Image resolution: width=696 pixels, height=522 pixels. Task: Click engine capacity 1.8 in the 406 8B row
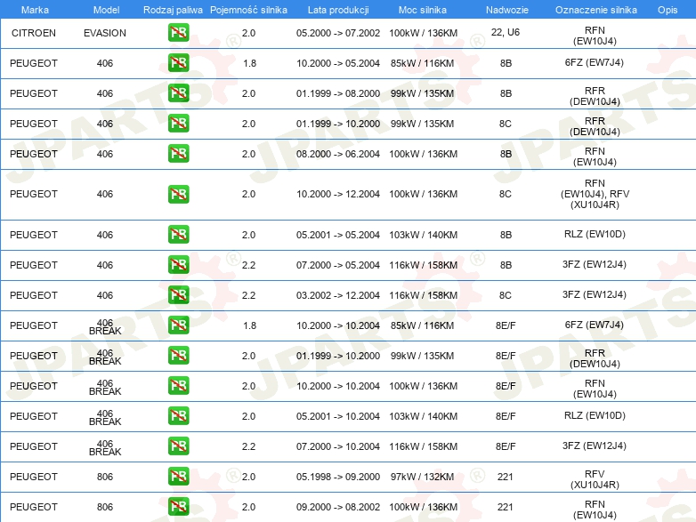pyautogui.click(x=249, y=63)
